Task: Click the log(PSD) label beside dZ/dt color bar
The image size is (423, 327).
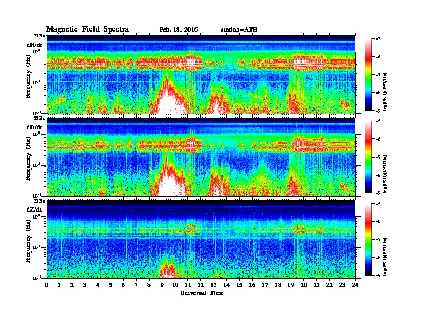Action: click(x=386, y=256)
